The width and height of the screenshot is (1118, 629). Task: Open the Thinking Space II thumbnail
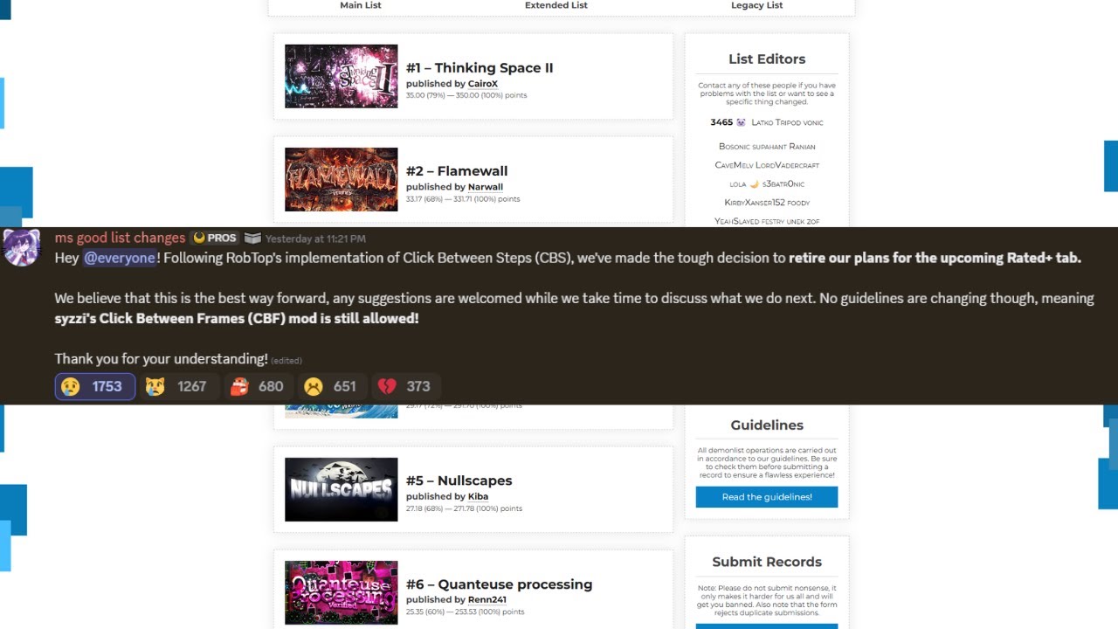pos(341,76)
